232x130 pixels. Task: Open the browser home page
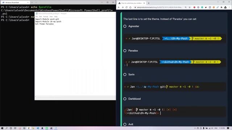[x=130, y=7]
